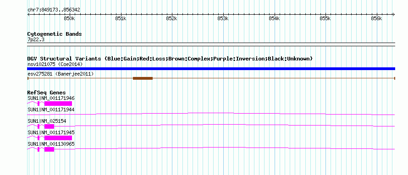The height and width of the screenshot is (175, 408).
Task: Select the large exon of NM_025154
Action: coord(49,126)
